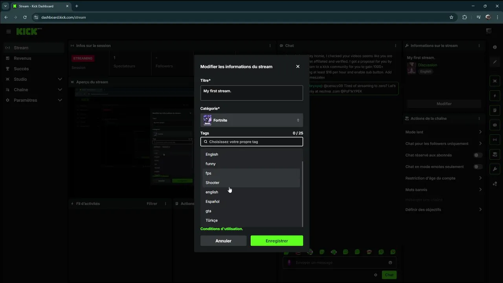Expand Définir des objectifs
The height and width of the screenshot is (283, 503).
[x=480, y=209]
